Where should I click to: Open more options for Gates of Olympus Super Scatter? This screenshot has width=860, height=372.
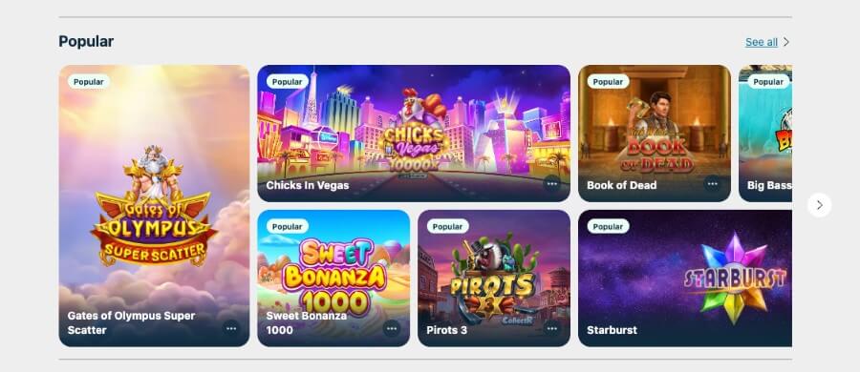(231, 329)
